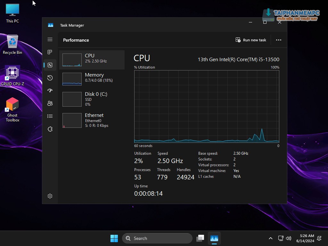Select the Ethernet performance item
328x246 pixels.
click(x=92, y=120)
